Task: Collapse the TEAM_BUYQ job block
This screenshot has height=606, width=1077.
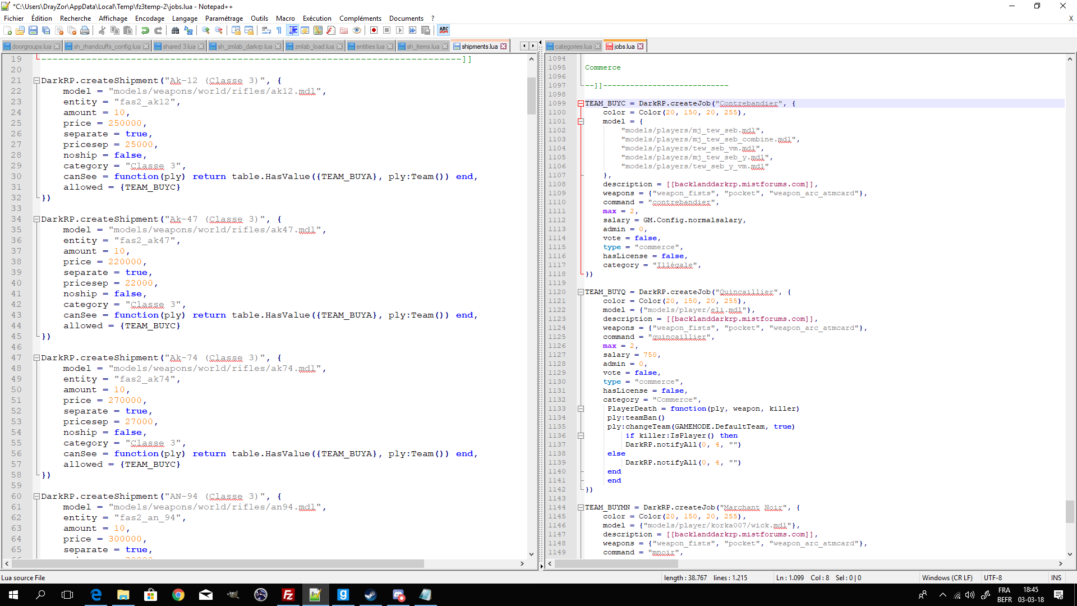Action: pyautogui.click(x=581, y=292)
